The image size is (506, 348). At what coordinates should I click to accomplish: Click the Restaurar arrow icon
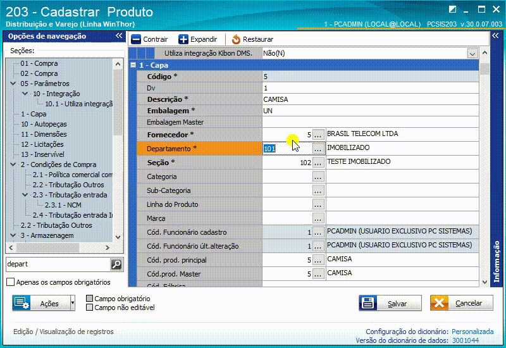click(236, 39)
